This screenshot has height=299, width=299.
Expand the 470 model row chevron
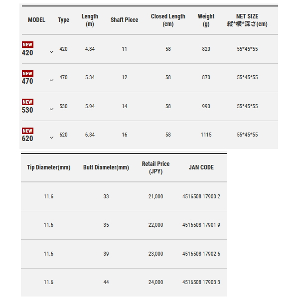[x=51, y=80]
